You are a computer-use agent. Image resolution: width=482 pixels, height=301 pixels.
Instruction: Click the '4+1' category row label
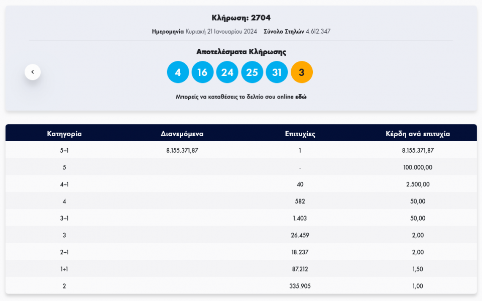[x=64, y=184]
